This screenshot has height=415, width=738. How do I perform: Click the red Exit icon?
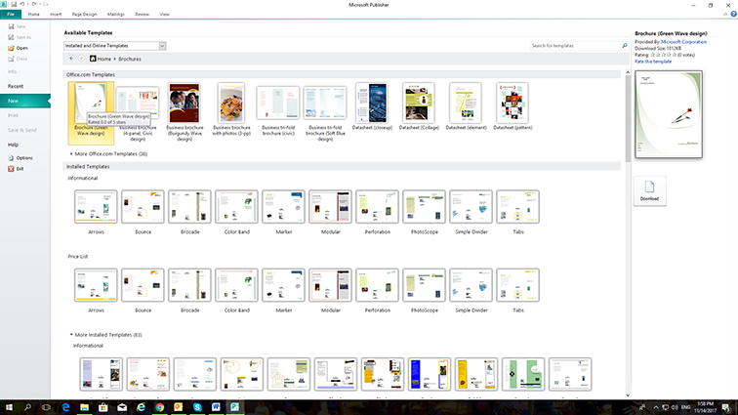11,169
